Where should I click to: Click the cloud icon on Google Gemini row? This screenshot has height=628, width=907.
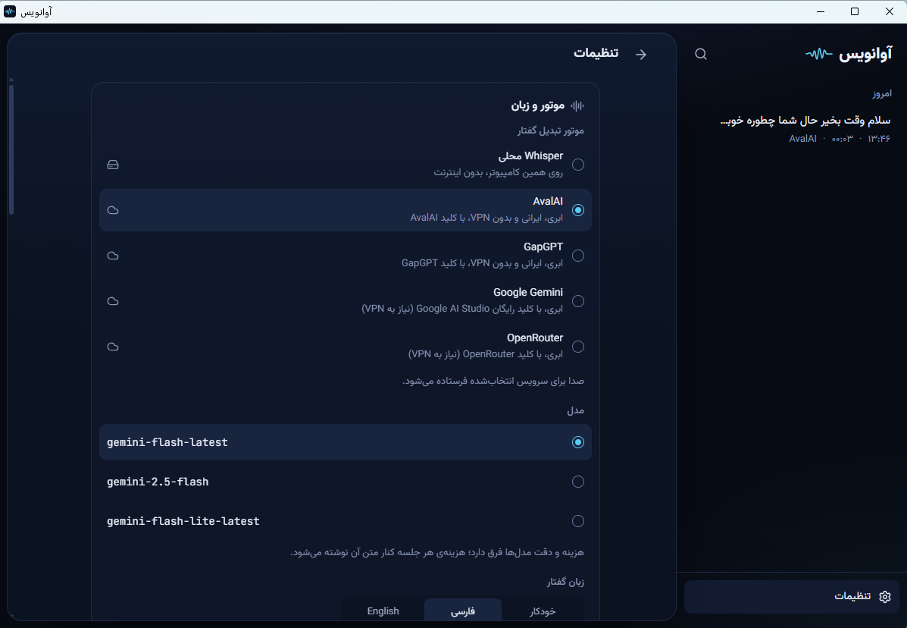point(113,301)
